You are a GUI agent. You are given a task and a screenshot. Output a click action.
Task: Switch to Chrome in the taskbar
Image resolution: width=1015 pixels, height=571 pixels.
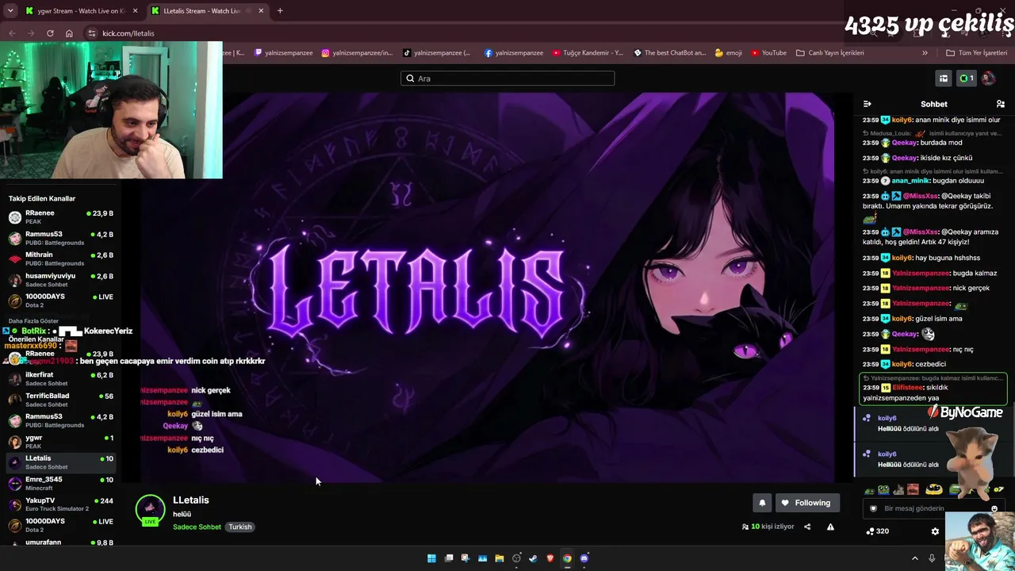pos(567,558)
